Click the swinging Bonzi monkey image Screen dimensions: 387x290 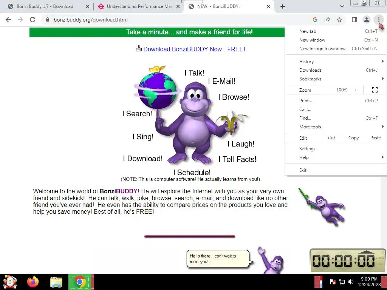click(322, 207)
